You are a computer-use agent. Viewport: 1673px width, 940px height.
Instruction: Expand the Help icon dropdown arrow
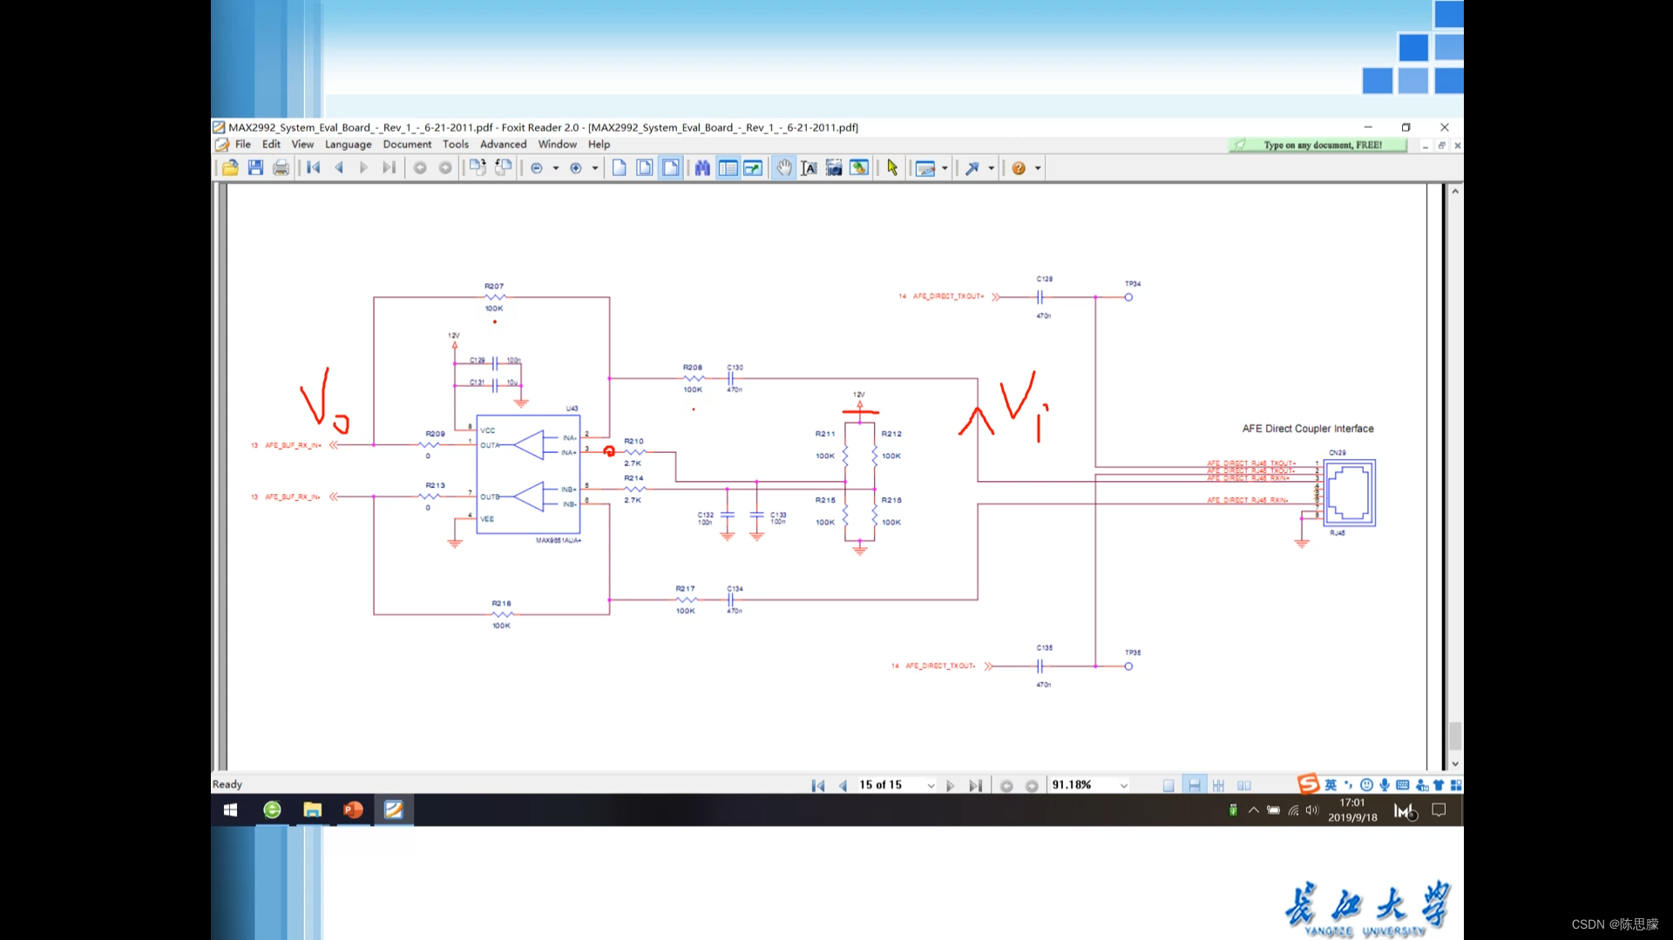(1038, 168)
